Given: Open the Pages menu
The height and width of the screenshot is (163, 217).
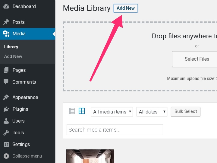Looking at the screenshot, I should point(19,70).
